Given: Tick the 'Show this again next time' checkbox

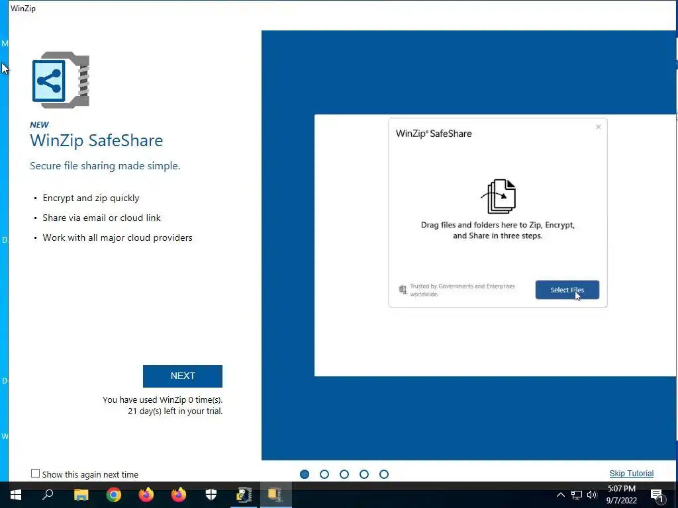Looking at the screenshot, I should [36, 474].
